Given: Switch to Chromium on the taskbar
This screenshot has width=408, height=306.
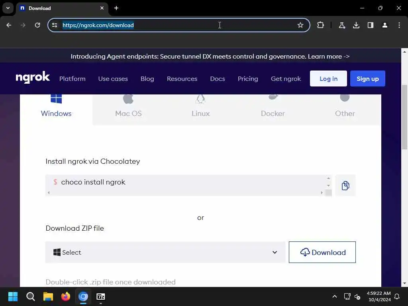Looking at the screenshot, I should pos(83,296).
